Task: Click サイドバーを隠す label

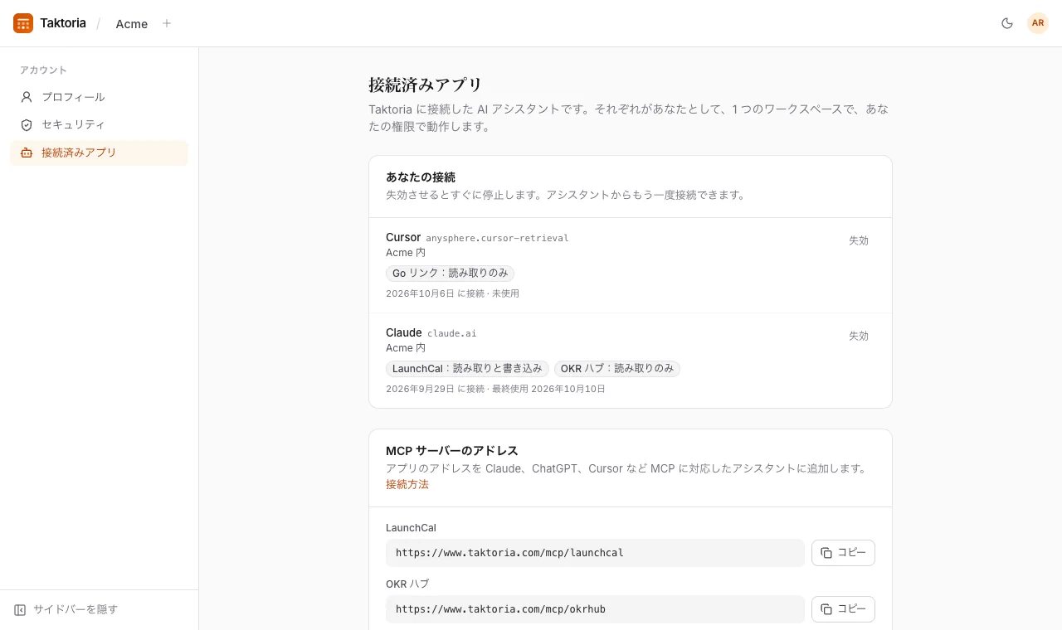Action: tap(76, 609)
